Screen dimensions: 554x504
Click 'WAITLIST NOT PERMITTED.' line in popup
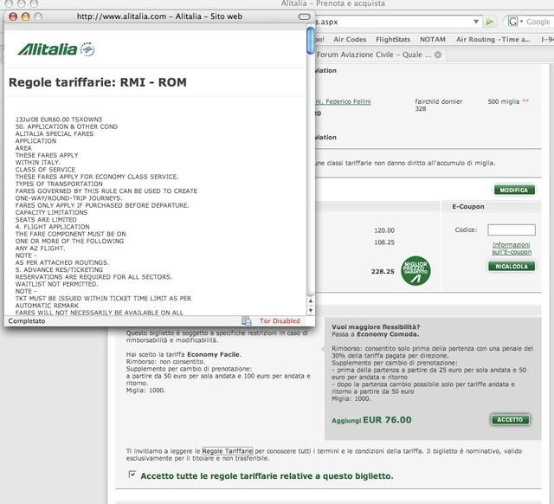[56, 284]
